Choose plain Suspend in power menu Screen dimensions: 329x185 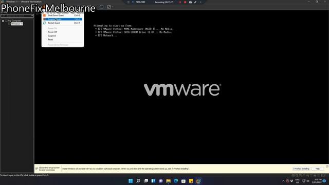tap(63, 35)
